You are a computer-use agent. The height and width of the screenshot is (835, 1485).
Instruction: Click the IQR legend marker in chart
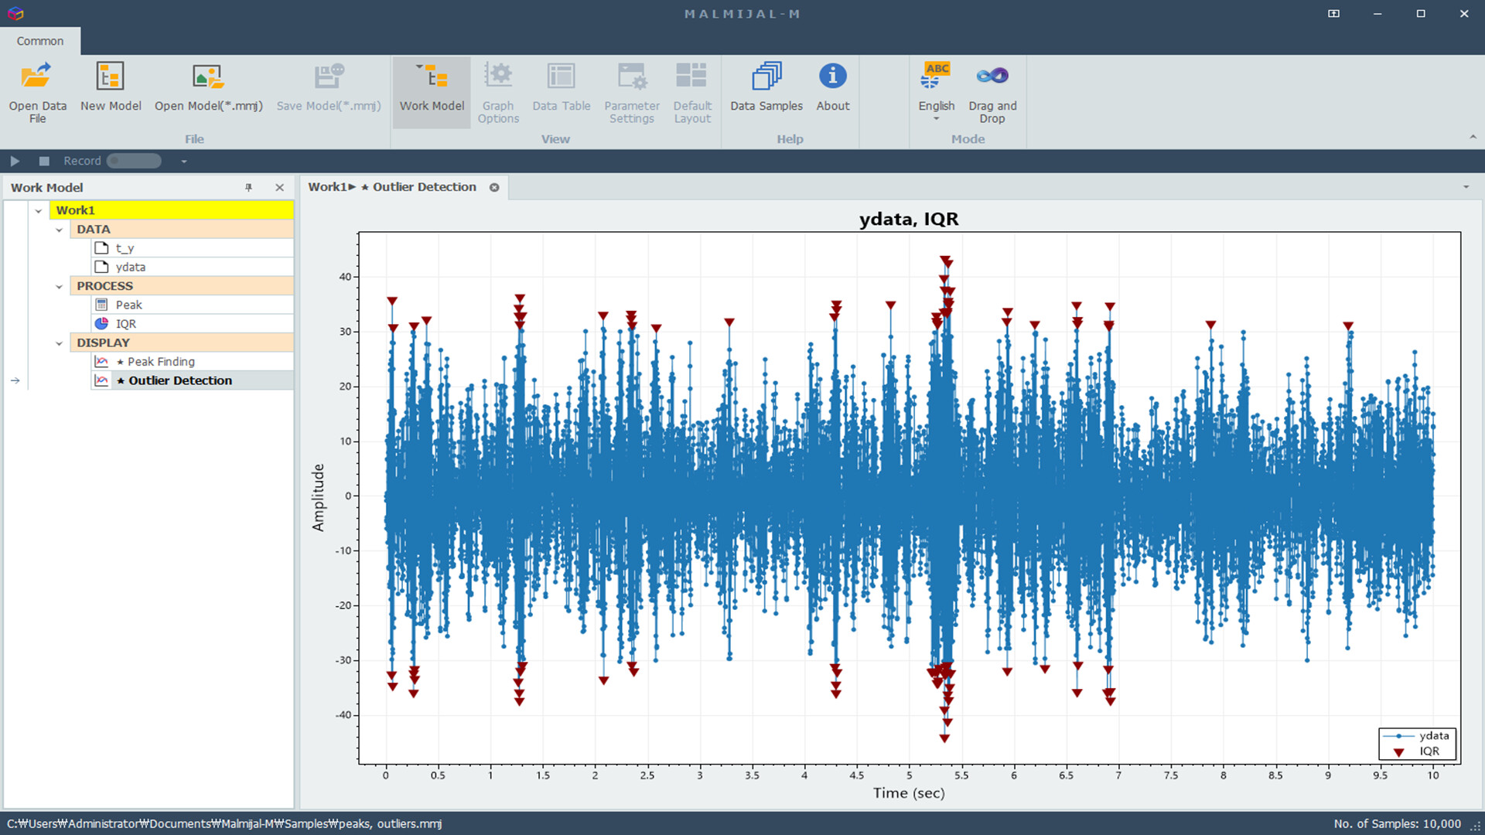pyautogui.click(x=1398, y=752)
